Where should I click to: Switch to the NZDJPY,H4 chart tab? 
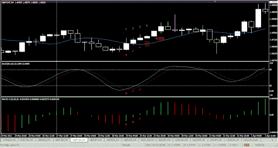click(x=165, y=140)
